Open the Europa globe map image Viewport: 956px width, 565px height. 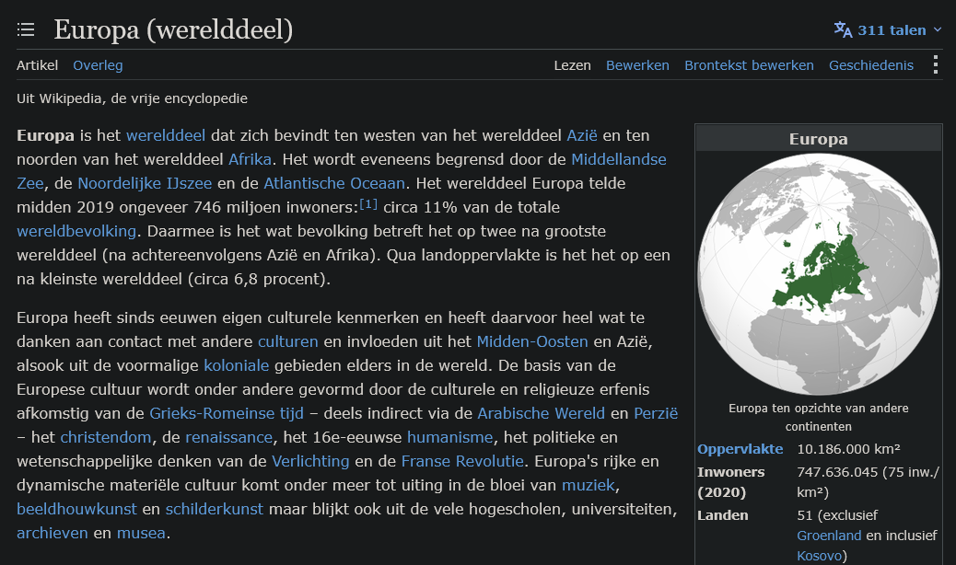818,274
